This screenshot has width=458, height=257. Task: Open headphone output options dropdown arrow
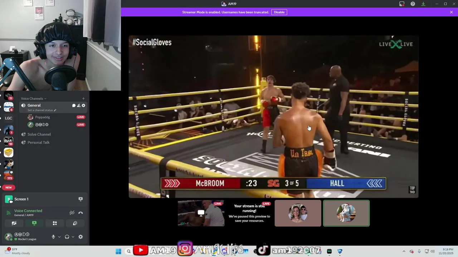coord(73,237)
